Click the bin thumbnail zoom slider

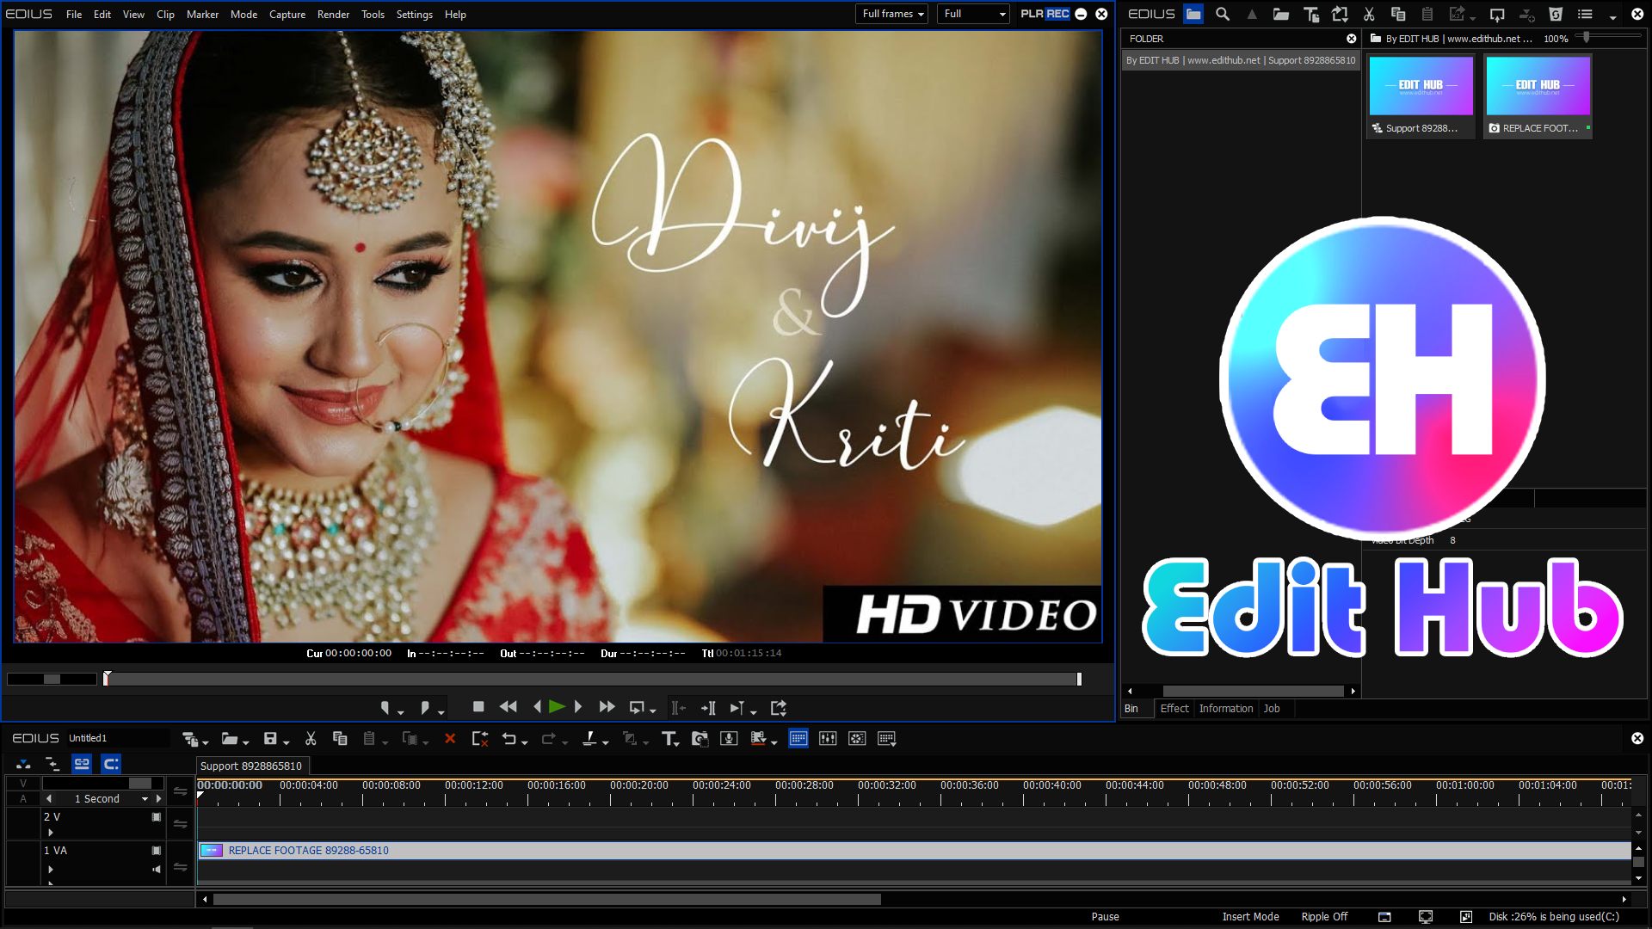click(x=1586, y=38)
